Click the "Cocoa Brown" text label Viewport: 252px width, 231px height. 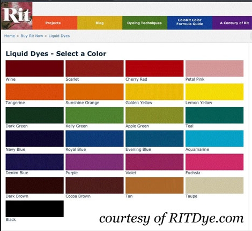click(x=78, y=196)
